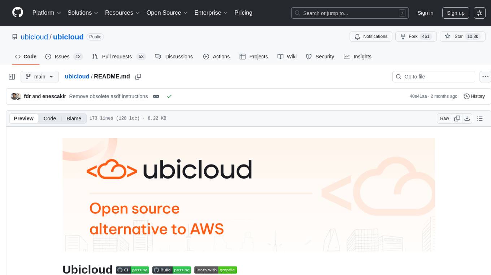Open the user avatars beside fdr

[x=16, y=96]
